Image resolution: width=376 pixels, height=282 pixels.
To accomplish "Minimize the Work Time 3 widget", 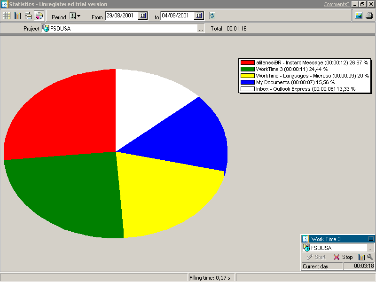I will [371, 239].
